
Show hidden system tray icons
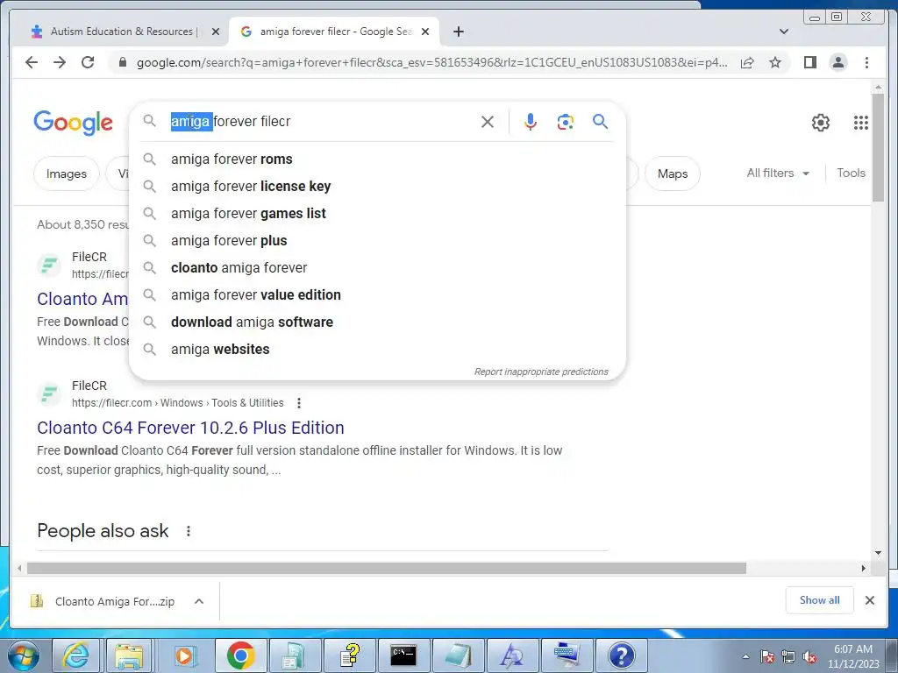(745, 657)
